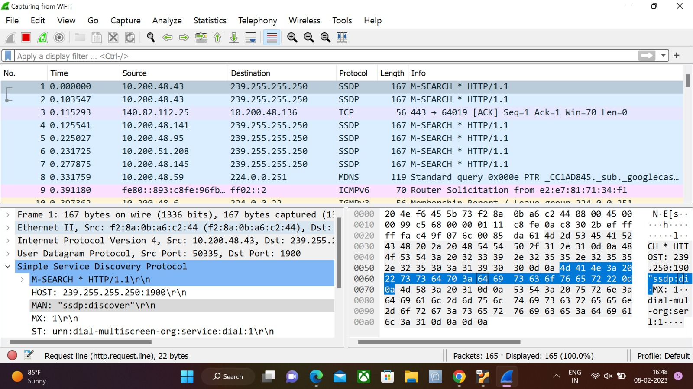Open the Statistics menu

[x=210, y=20]
